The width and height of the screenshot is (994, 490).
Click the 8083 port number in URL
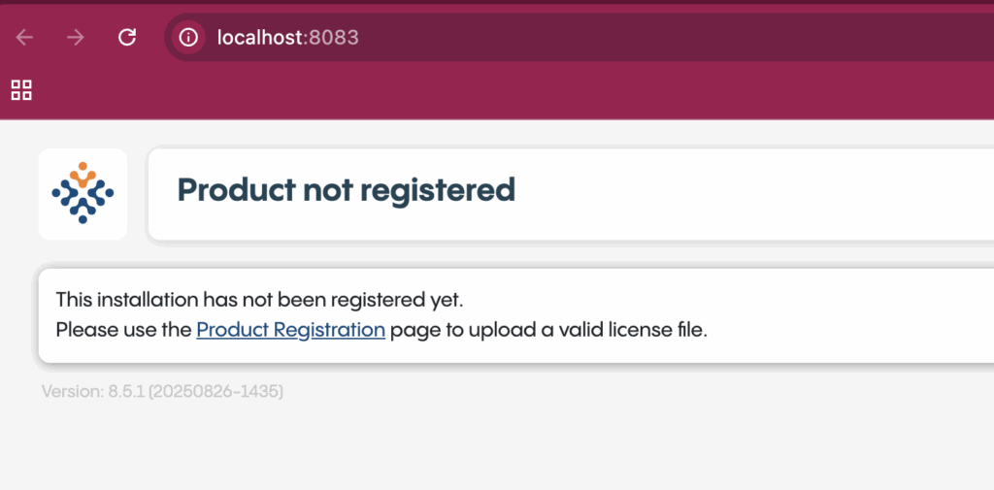click(334, 38)
